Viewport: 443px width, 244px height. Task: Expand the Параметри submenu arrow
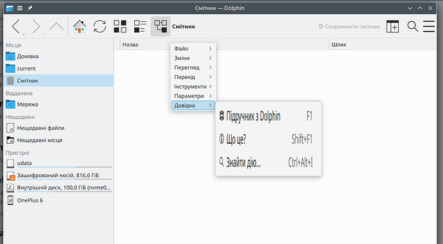(210, 96)
